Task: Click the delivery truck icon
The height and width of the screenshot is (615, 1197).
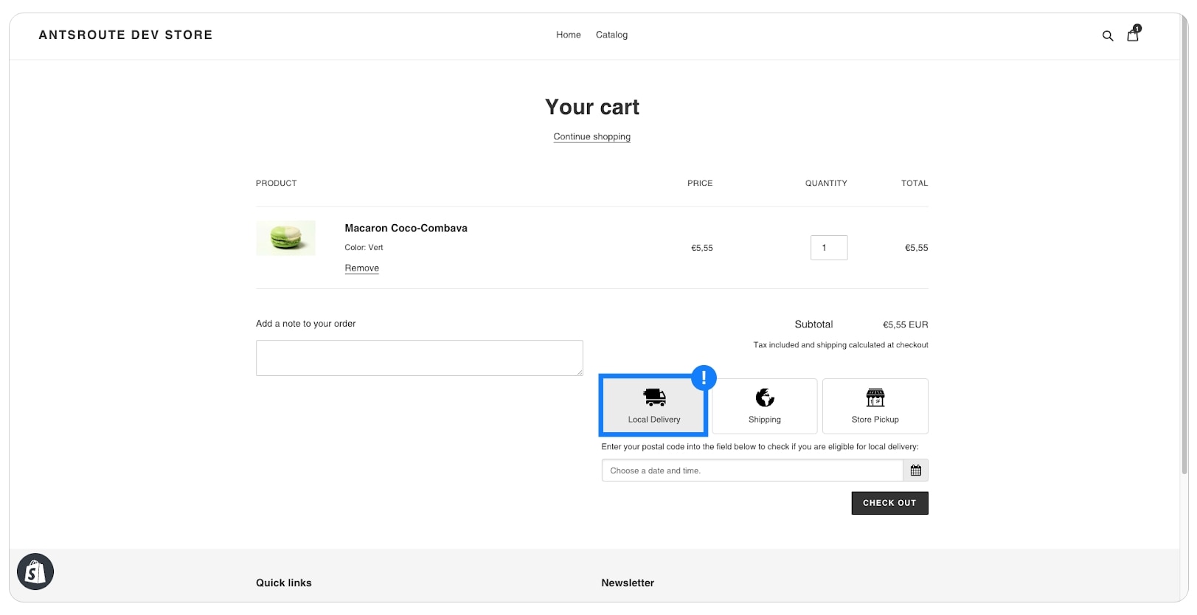Action: tap(654, 397)
